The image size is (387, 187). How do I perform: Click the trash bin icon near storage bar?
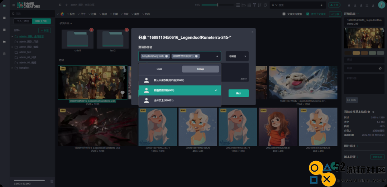click(52, 181)
